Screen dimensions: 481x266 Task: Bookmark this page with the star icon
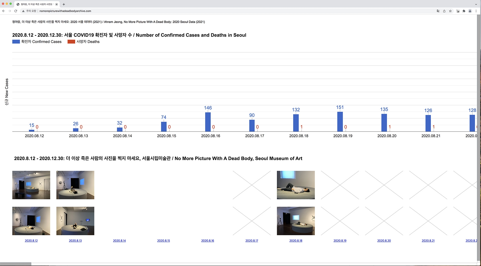coord(450,11)
